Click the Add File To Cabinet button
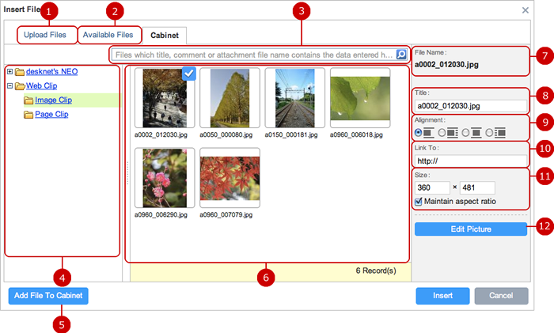 coord(49,296)
